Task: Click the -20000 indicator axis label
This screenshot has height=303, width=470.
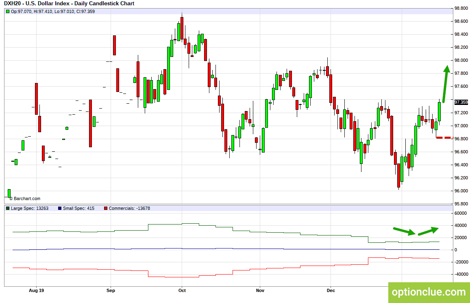Action: pyautogui.click(x=461, y=262)
